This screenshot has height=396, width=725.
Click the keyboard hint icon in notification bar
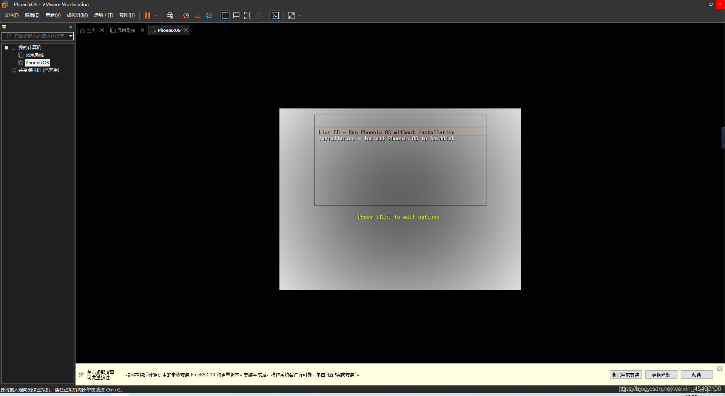pos(82,374)
